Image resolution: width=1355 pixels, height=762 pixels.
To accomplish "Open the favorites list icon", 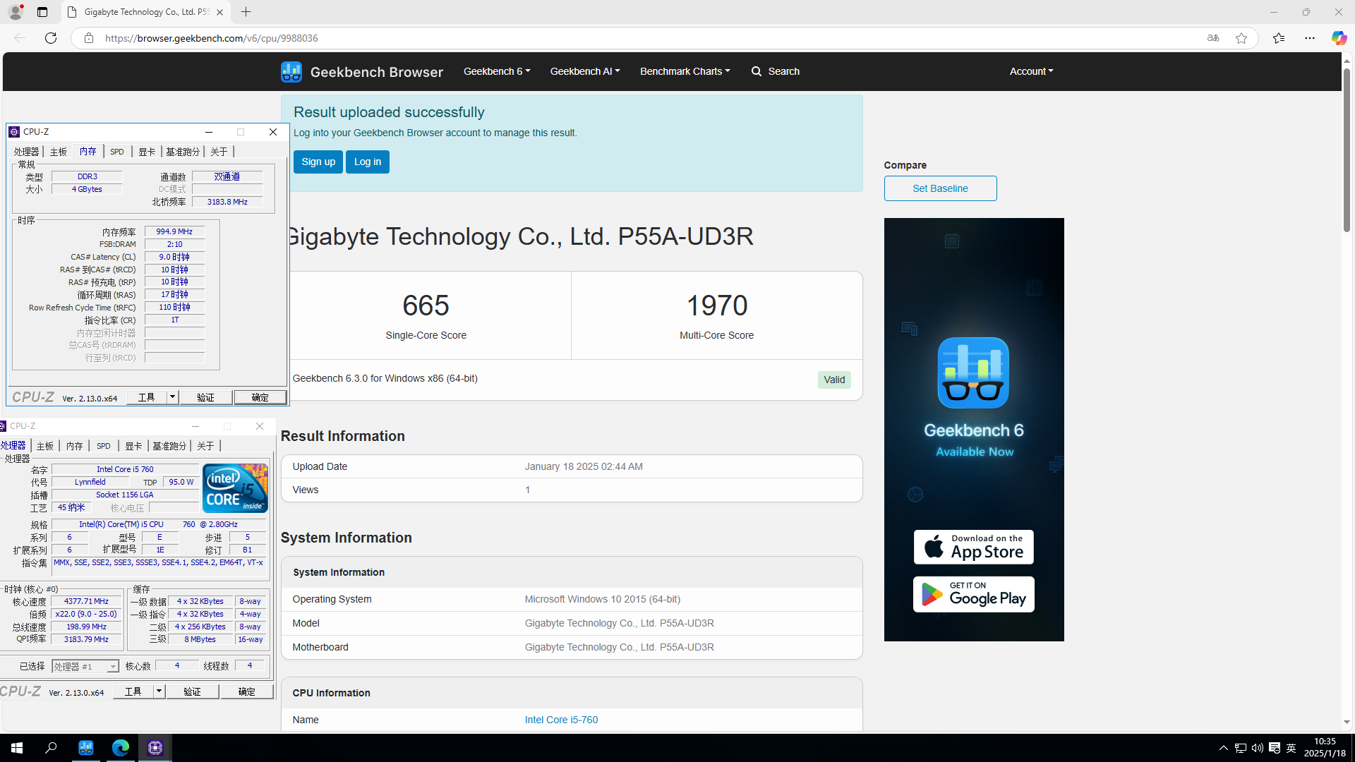I will click(1279, 38).
